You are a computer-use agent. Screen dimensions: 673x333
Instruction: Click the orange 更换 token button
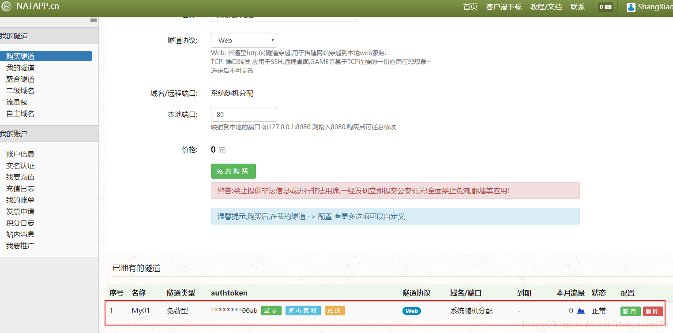tap(335, 311)
